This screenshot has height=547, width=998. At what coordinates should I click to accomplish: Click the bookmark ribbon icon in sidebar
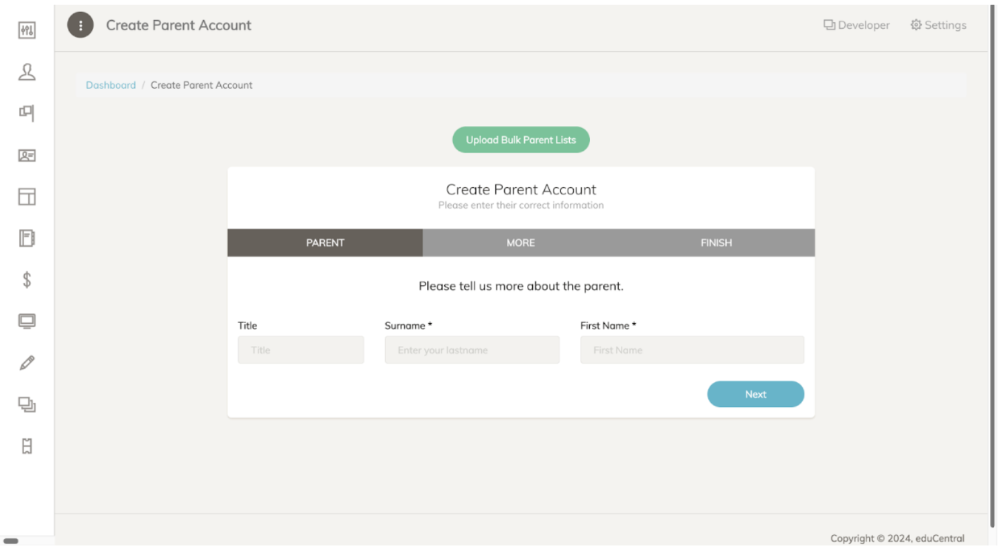click(x=27, y=446)
